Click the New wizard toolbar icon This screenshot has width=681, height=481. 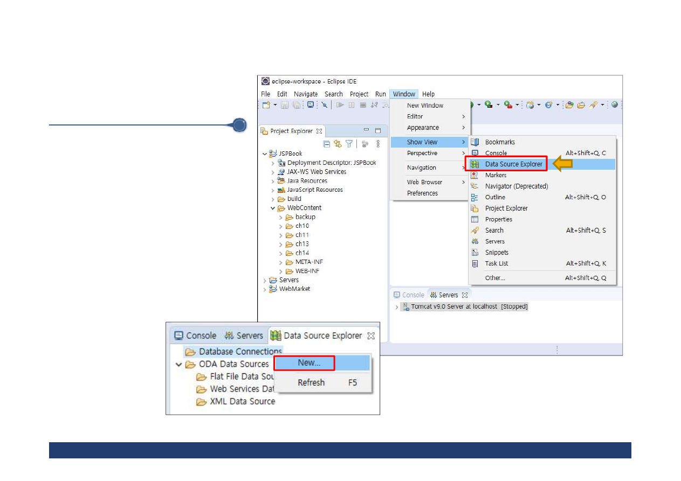266,105
